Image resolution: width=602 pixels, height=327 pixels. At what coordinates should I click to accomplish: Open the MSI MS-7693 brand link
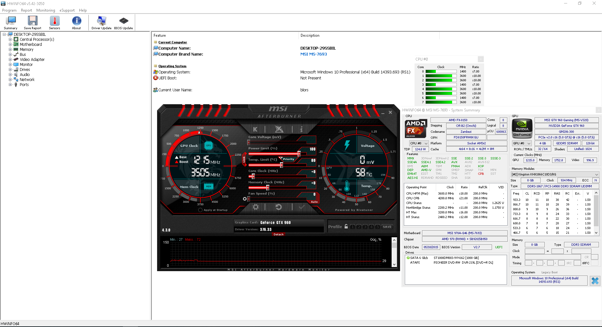314,54
